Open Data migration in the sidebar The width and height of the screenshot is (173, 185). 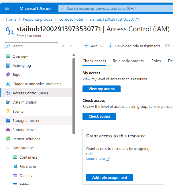36,102
